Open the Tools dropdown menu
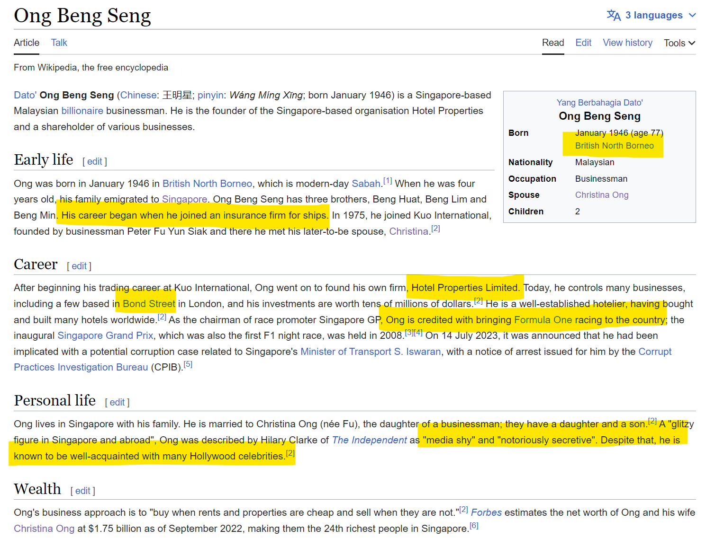Screen dimensions: 724x547 tap(679, 43)
